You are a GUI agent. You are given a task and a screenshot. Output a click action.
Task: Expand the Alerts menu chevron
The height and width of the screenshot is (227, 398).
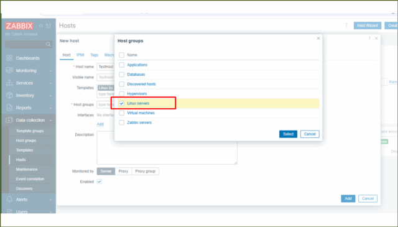pos(50,200)
